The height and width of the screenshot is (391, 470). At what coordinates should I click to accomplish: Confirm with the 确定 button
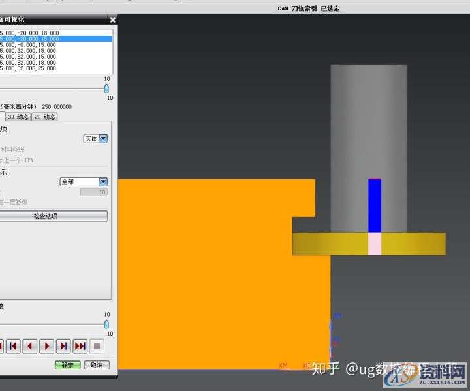(68, 365)
